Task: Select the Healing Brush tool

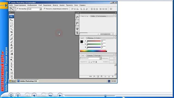Action: tap(11, 39)
